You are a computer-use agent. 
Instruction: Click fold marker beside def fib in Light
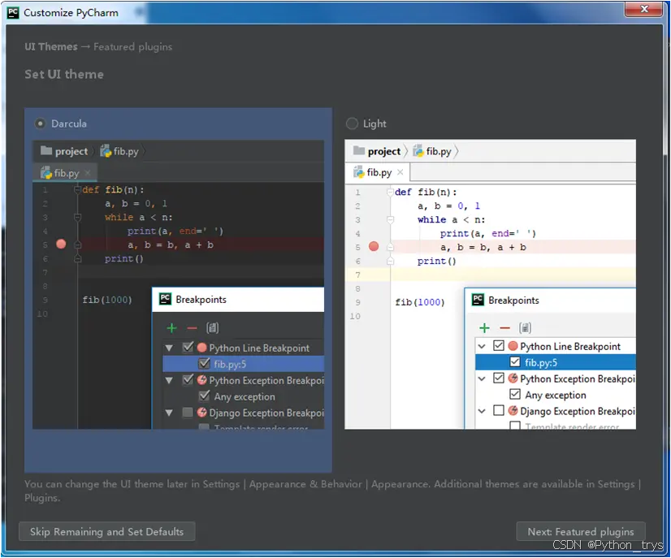[390, 192]
